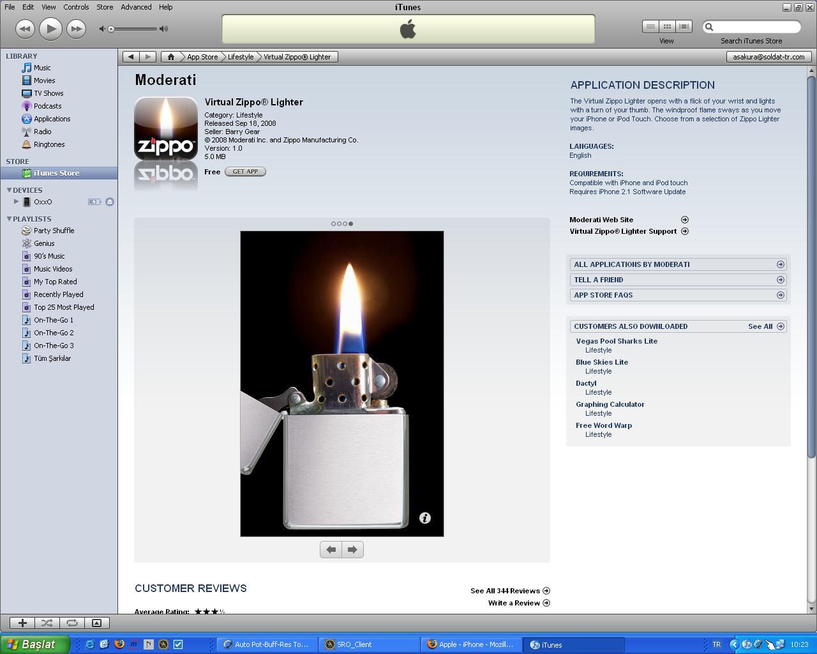Select Music in the library
Viewport: 817px width, 654px height.
[x=42, y=68]
